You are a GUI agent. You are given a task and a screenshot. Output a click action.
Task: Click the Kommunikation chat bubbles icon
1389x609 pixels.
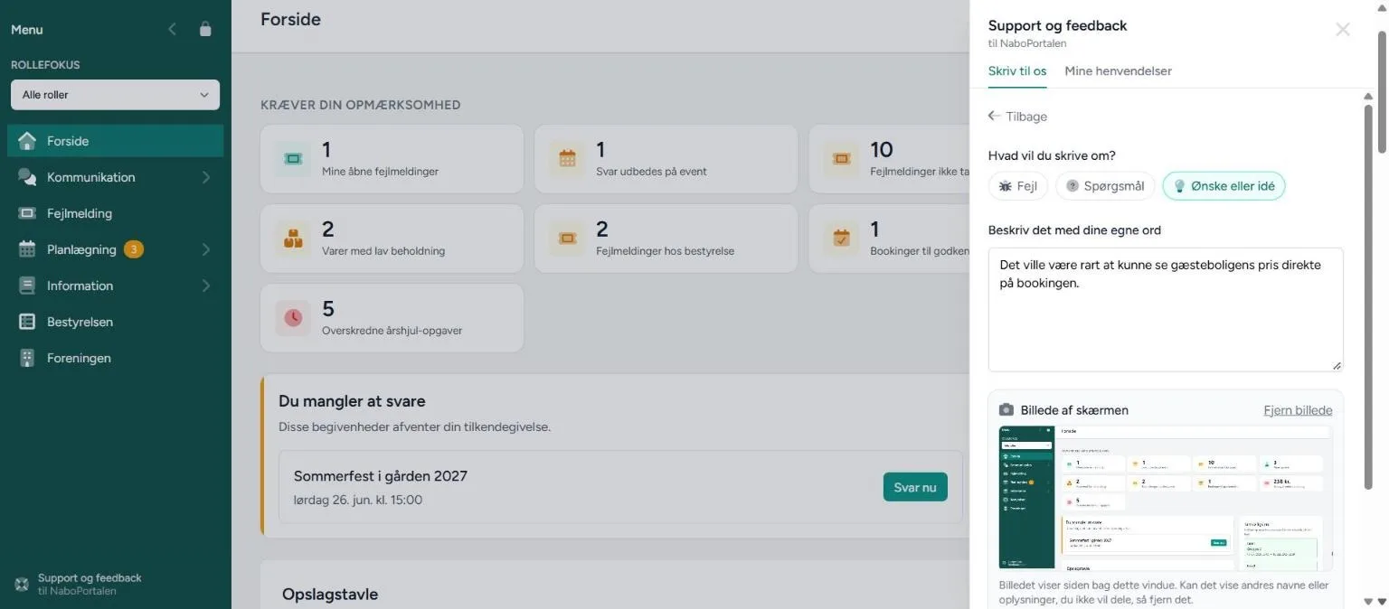click(x=27, y=177)
